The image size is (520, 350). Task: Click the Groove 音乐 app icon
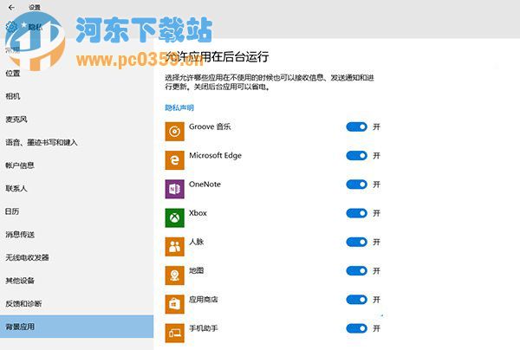pyautogui.click(x=175, y=132)
